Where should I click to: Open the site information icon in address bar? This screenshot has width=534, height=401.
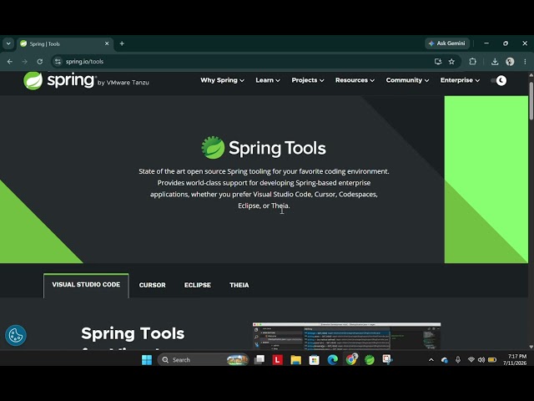[x=58, y=62]
